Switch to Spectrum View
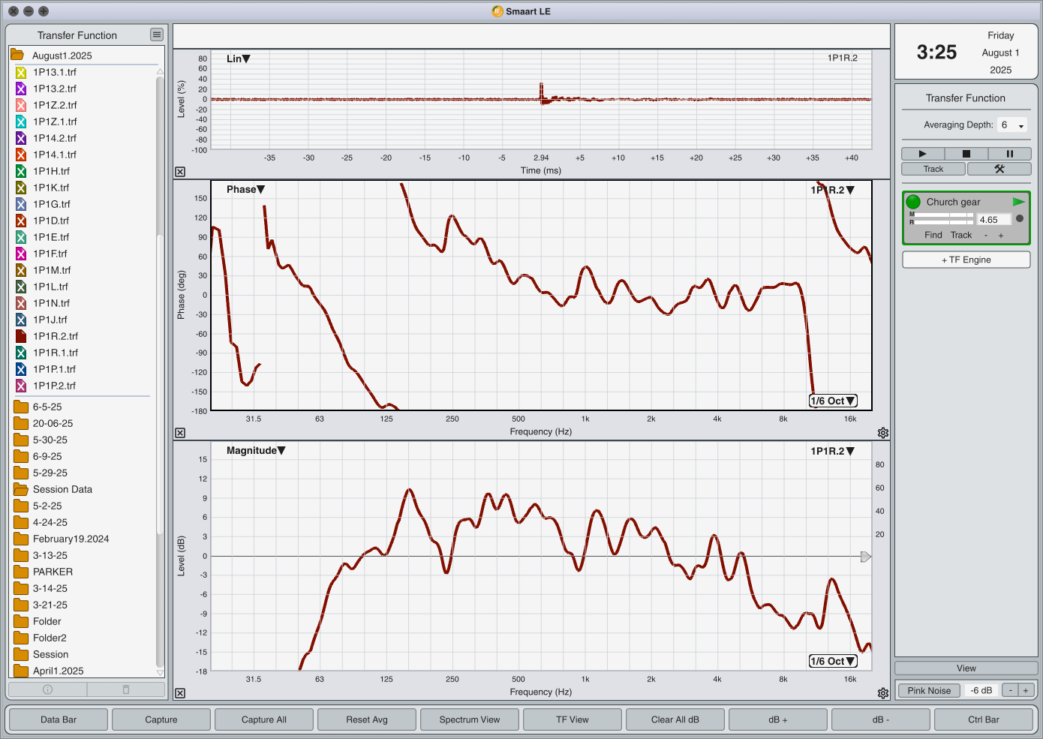 click(x=470, y=719)
